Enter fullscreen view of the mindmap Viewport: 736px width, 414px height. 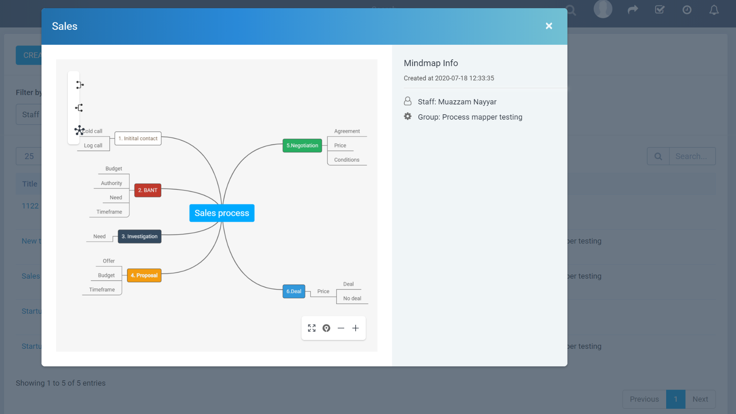click(x=311, y=328)
